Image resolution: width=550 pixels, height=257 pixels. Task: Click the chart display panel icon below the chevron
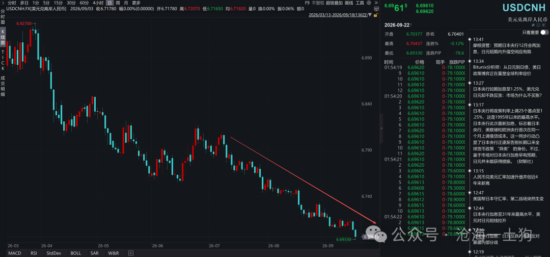pos(376,9)
